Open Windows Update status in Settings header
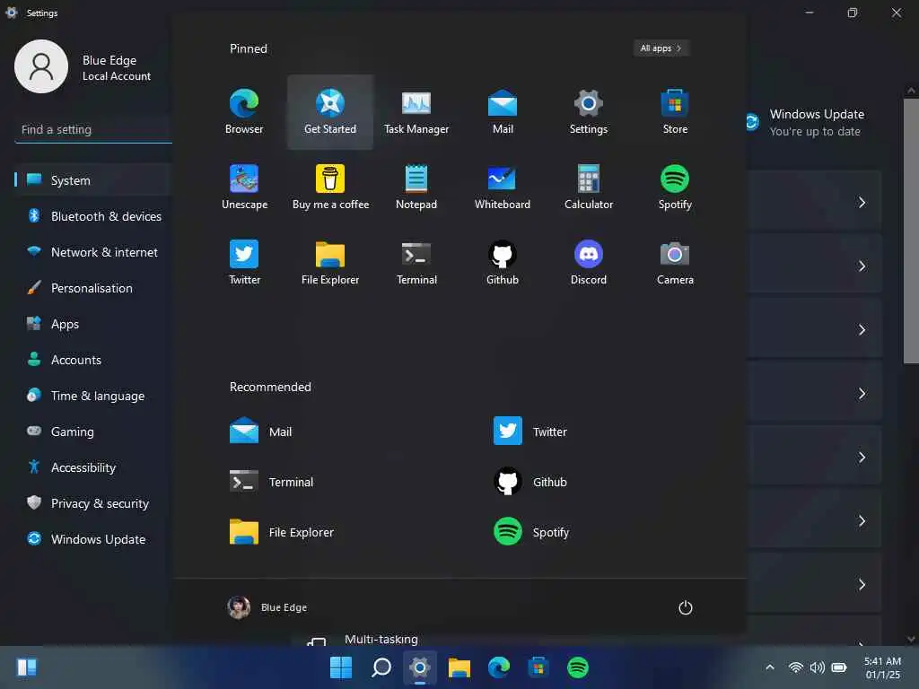Screen dimensions: 919x689 point(806,122)
